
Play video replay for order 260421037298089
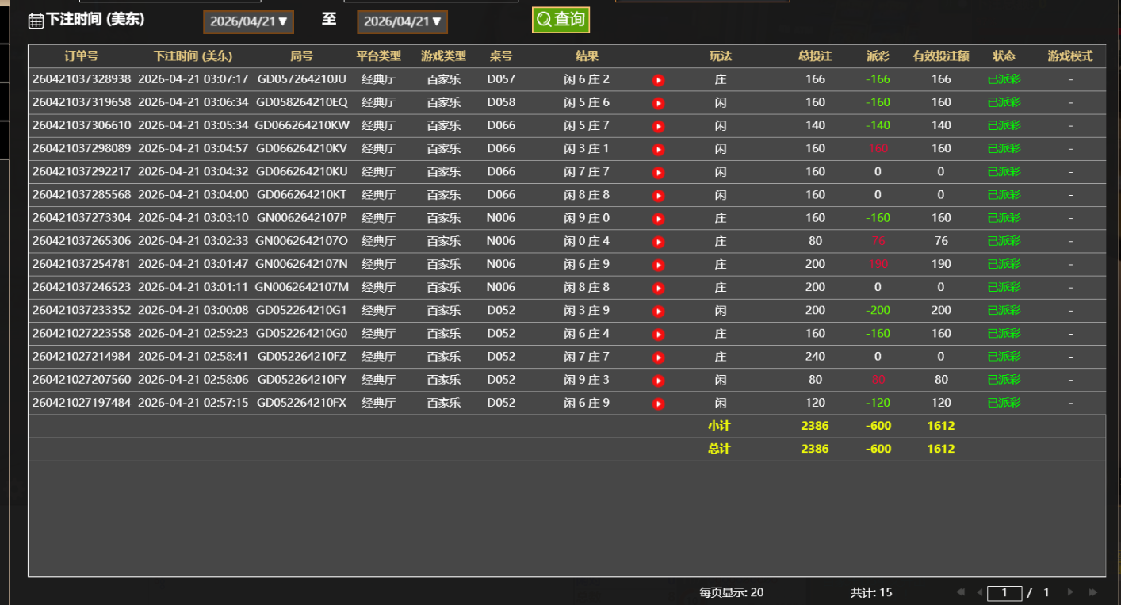click(658, 149)
